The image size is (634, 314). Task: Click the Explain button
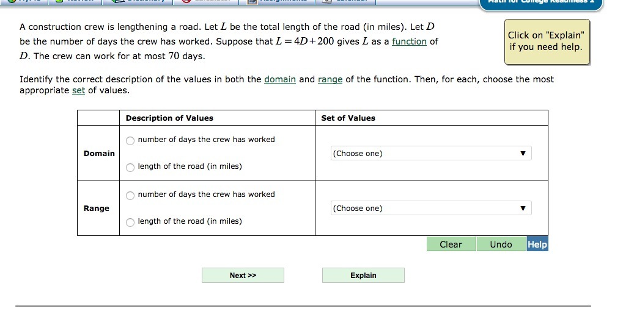(x=363, y=276)
